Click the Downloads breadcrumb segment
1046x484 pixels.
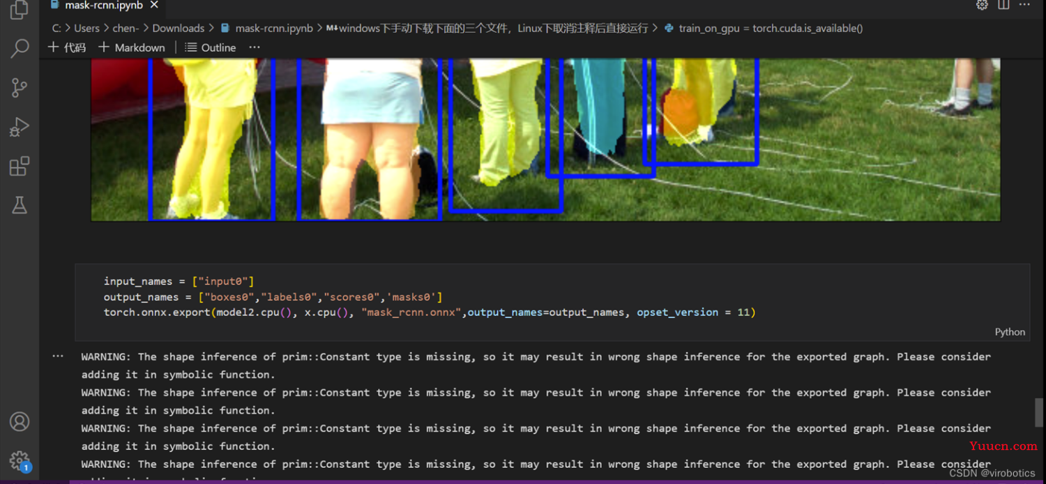pos(179,29)
